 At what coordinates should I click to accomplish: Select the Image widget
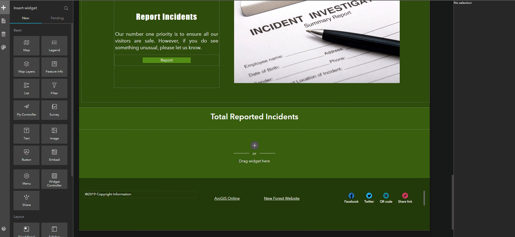54,134
